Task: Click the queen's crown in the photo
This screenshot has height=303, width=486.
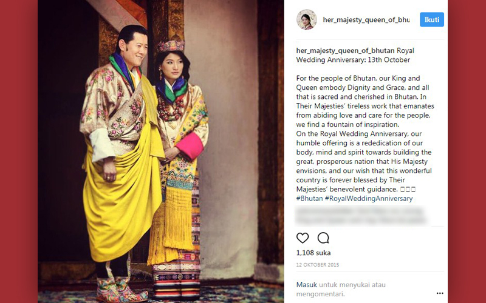Action: coord(171,47)
